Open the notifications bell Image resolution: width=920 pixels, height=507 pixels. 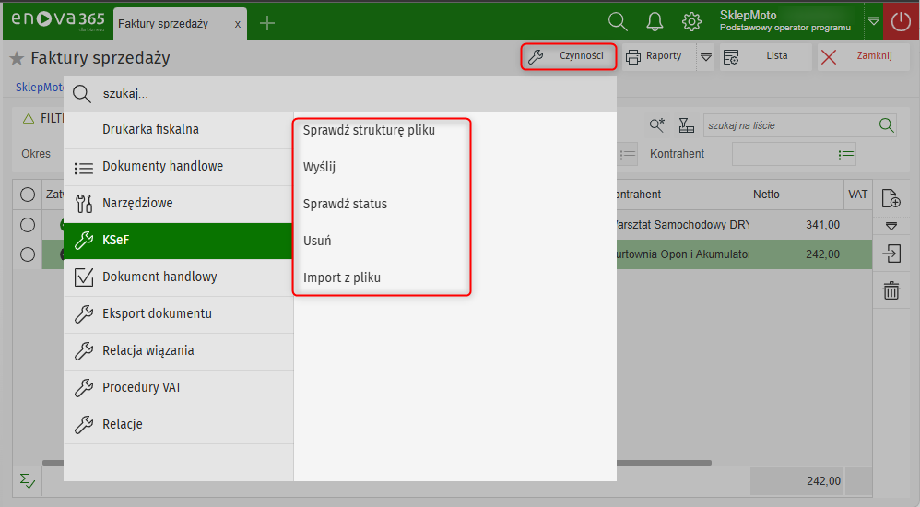click(x=655, y=22)
